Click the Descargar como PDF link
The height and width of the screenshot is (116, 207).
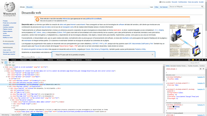9,52
